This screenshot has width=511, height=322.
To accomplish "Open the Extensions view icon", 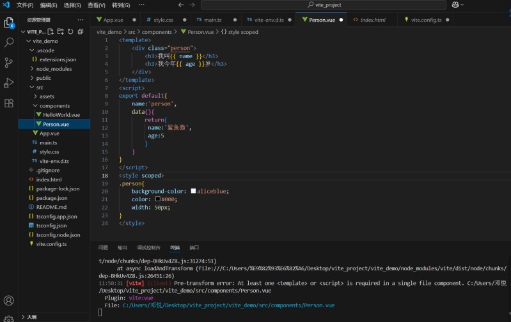I will coord(9,103).
